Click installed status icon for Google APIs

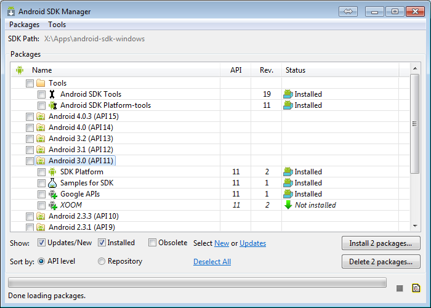pos(288,194)
